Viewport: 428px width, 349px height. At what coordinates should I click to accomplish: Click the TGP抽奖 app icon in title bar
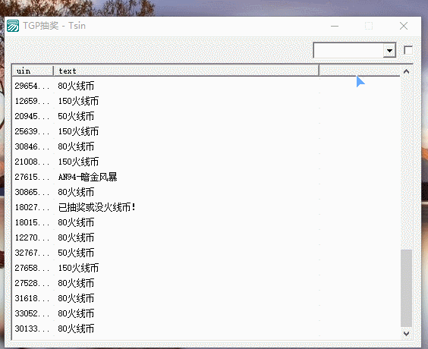coord(13,26)
